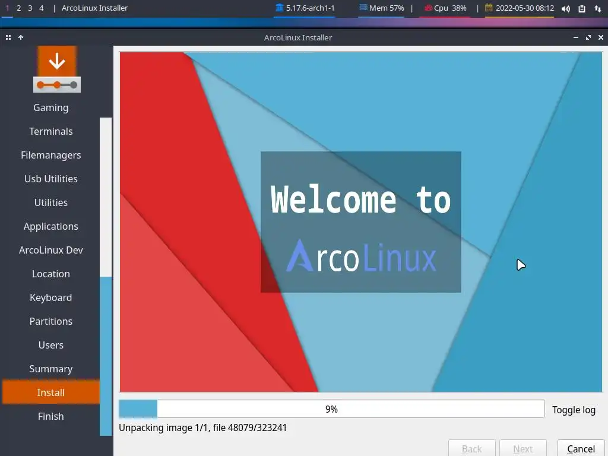Screen dimensions: 608x456
Task: Select the Summary step
Action: point(51,369)
